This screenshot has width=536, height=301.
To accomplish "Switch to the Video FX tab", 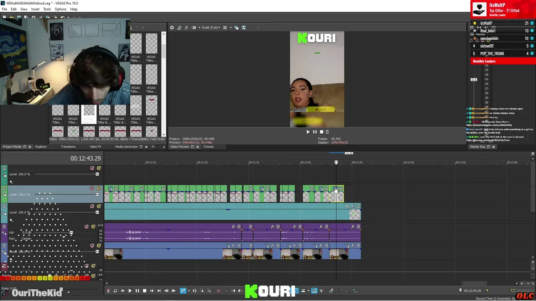I will [x=95, y=147].
